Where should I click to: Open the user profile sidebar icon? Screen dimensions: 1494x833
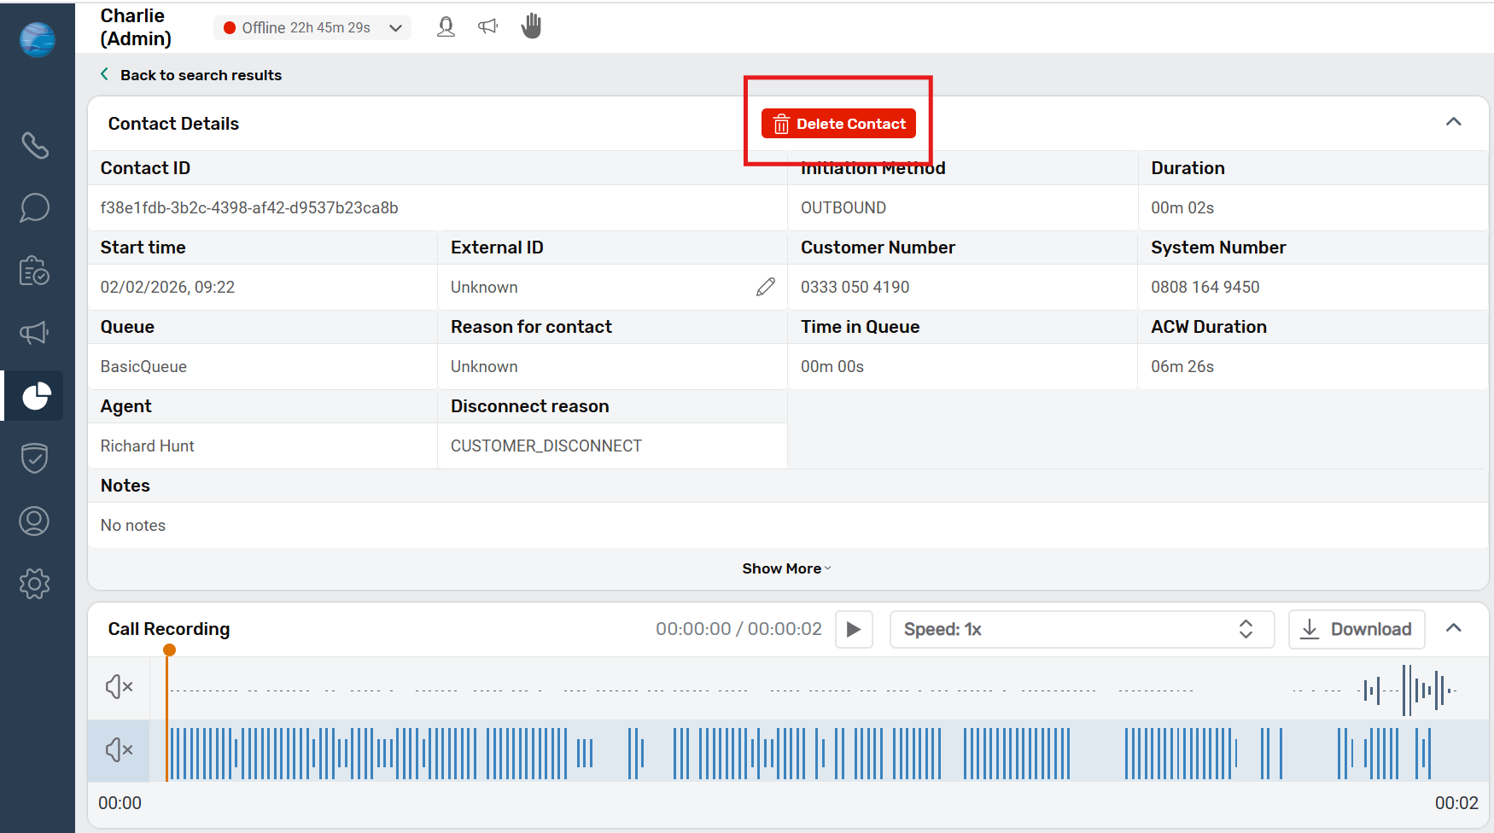(x=35, y=521)
